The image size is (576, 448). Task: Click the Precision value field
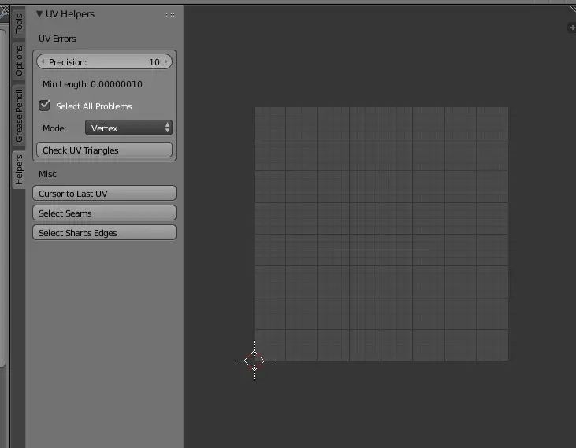[x=104, y=62]
